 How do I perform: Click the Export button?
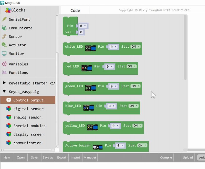tap(62, 157)
